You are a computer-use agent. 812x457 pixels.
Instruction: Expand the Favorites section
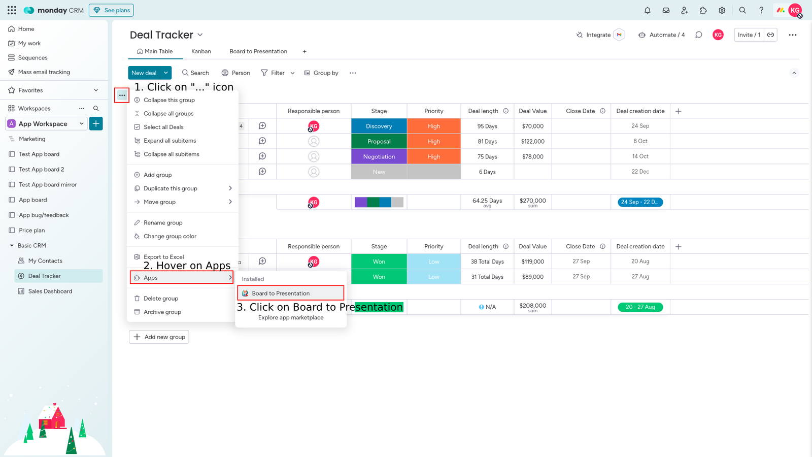(96, 90)
